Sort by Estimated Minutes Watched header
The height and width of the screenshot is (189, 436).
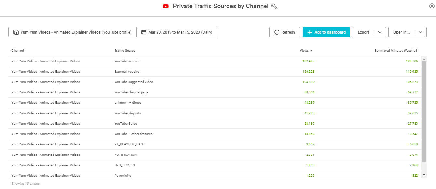[396, 51]
